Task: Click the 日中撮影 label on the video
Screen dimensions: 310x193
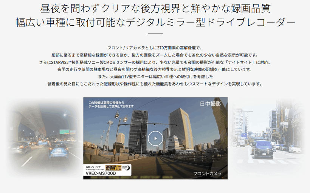Action: point(210,104)
